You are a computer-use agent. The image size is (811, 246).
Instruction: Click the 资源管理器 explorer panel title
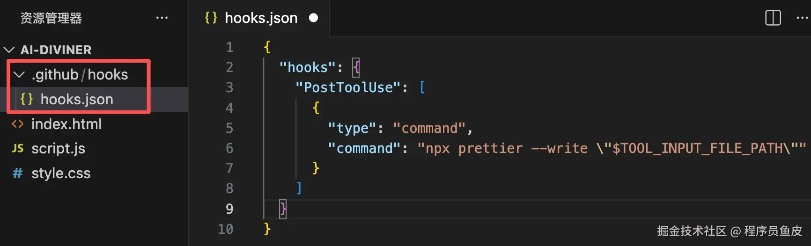click(51, 18)
